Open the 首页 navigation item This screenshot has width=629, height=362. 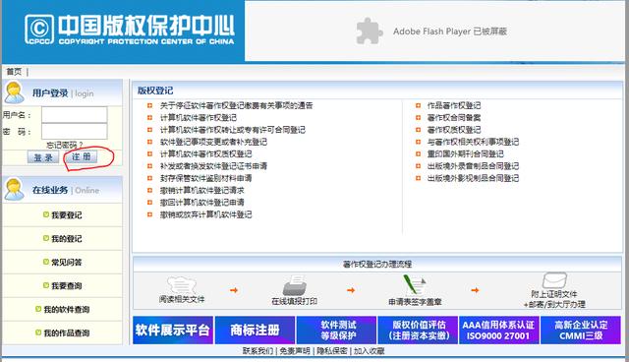coord(14,72)
